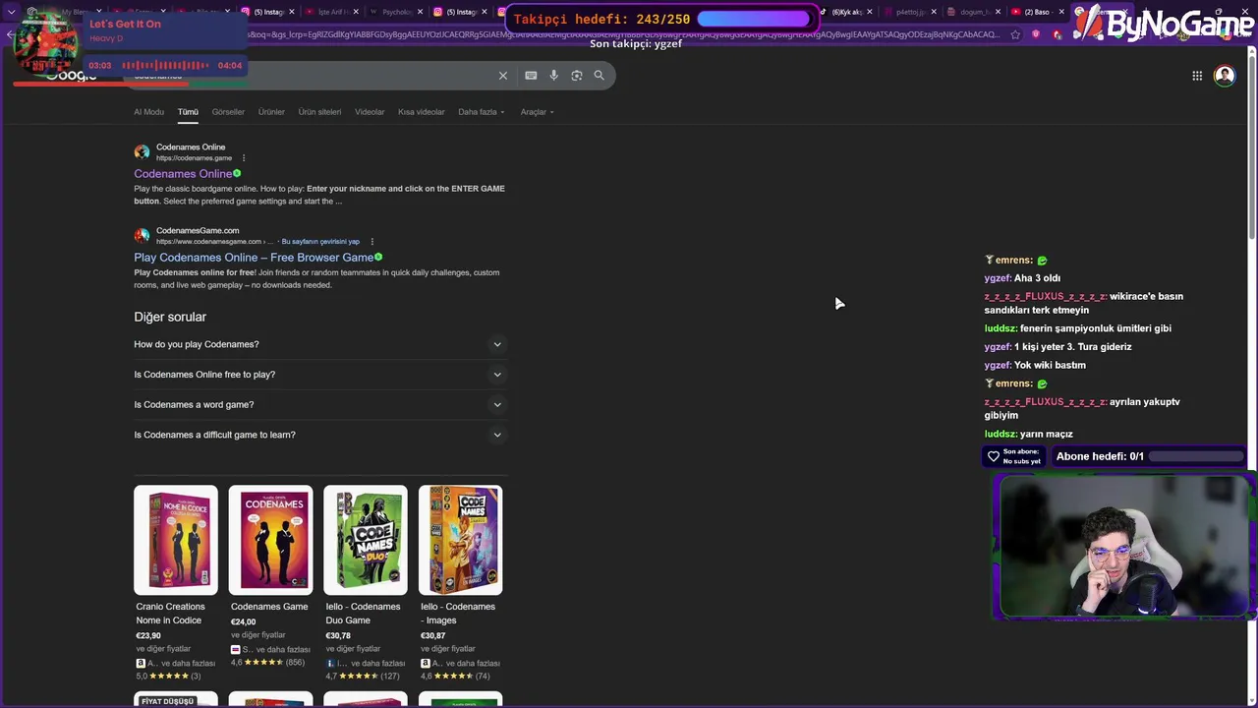The width and height of the screenshot is (1258, 708).
Task: Expand "How do you play Codenames?" question
Action: click(320, 344)
